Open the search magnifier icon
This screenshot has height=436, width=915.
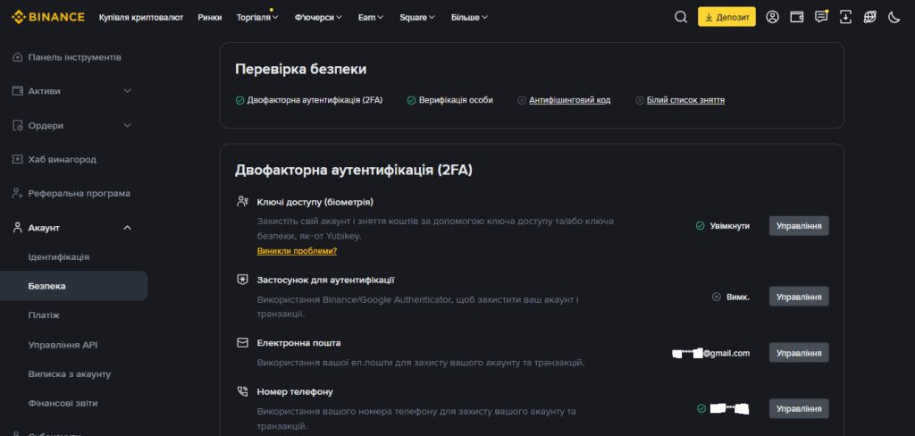coord(680,17)
